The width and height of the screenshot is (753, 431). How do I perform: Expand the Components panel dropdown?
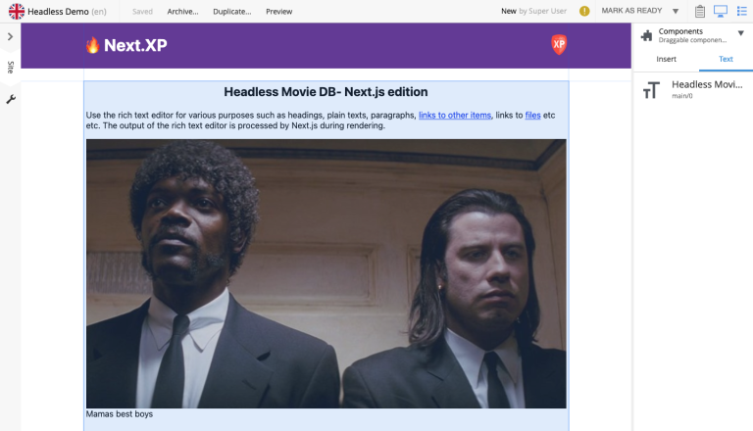(x=740, y=33)
